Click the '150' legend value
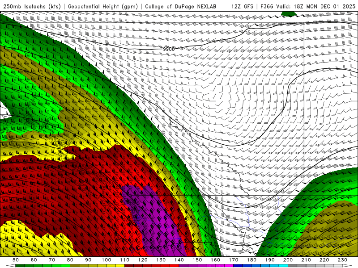 tap(197, 260)
